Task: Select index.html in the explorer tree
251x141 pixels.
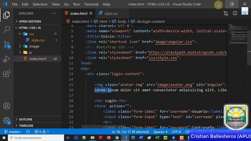Action: tap(38, 59)
